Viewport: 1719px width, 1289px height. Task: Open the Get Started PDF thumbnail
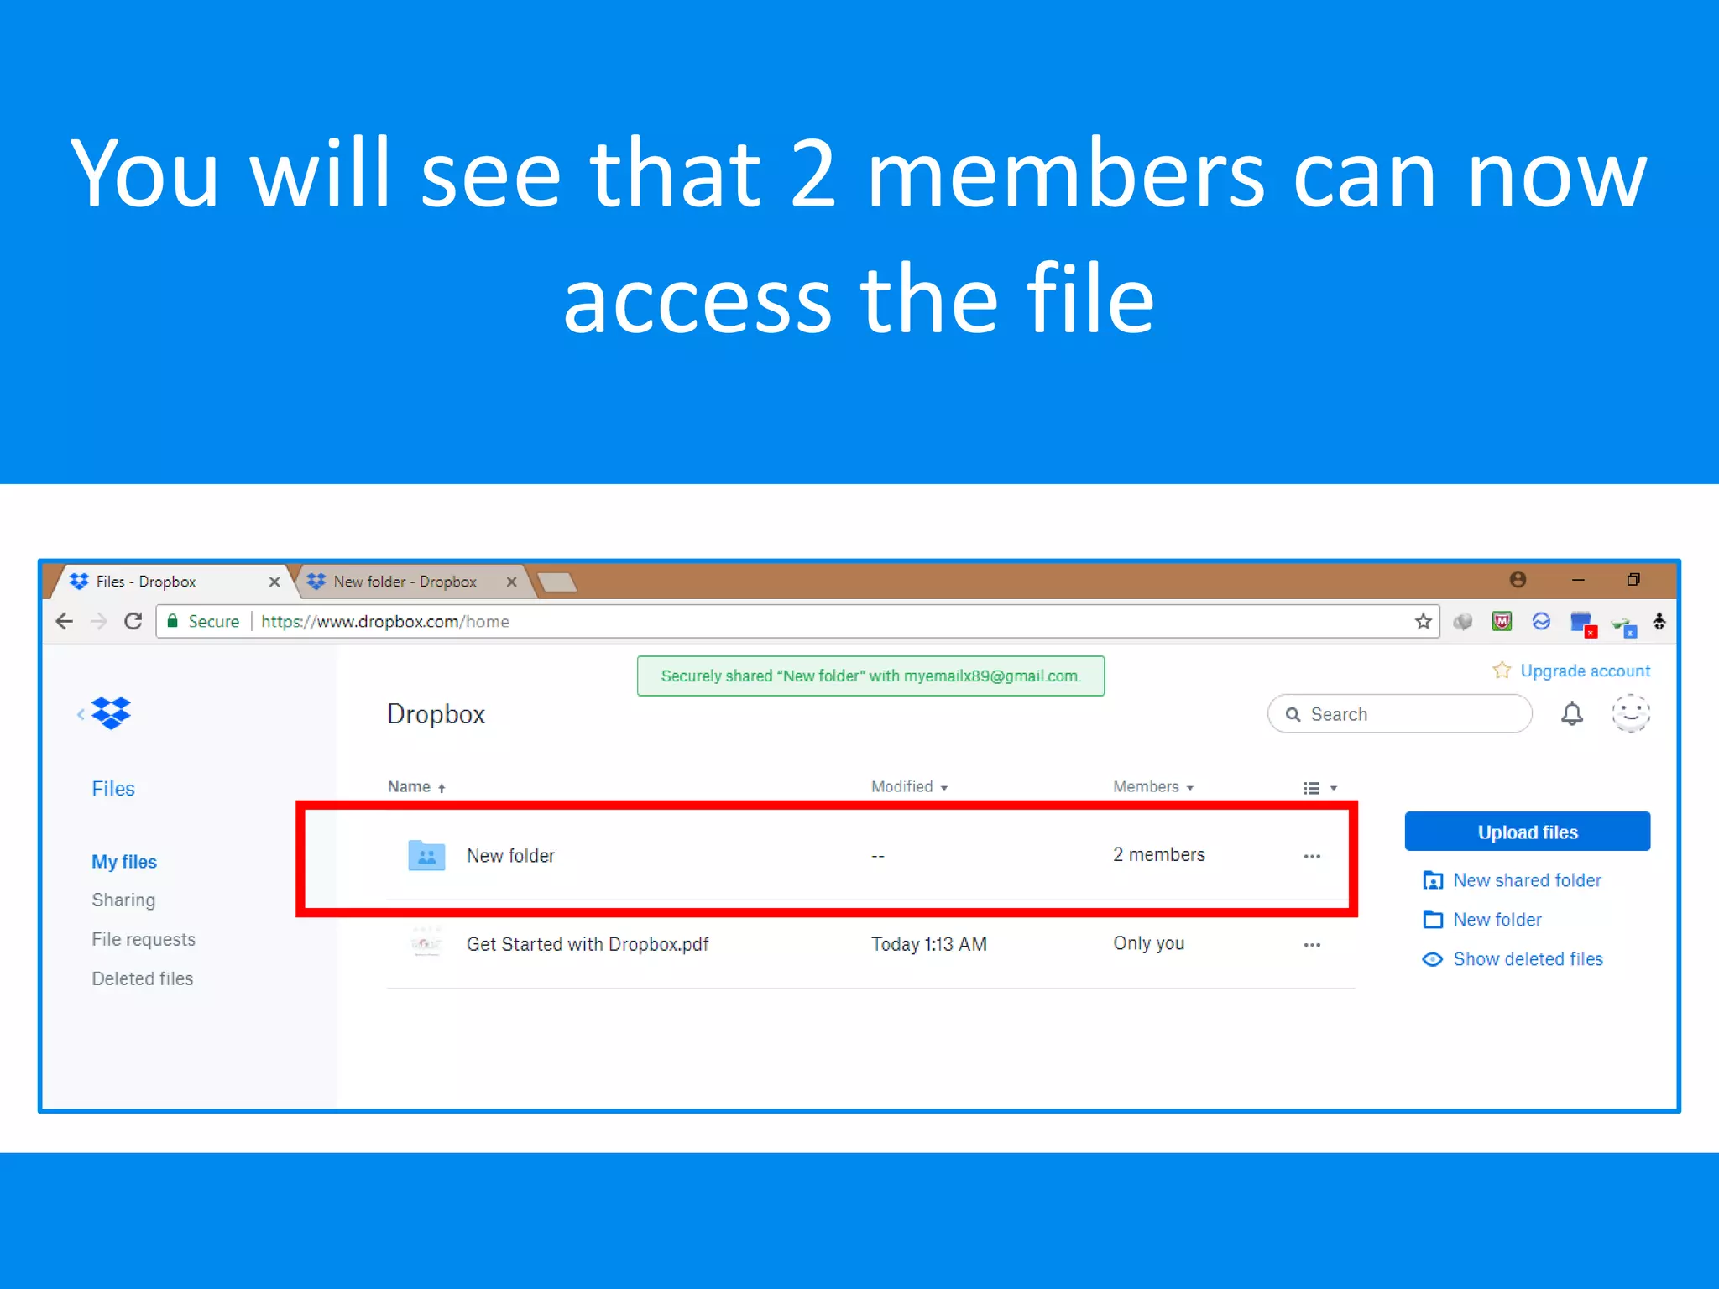tap(426, 943)
